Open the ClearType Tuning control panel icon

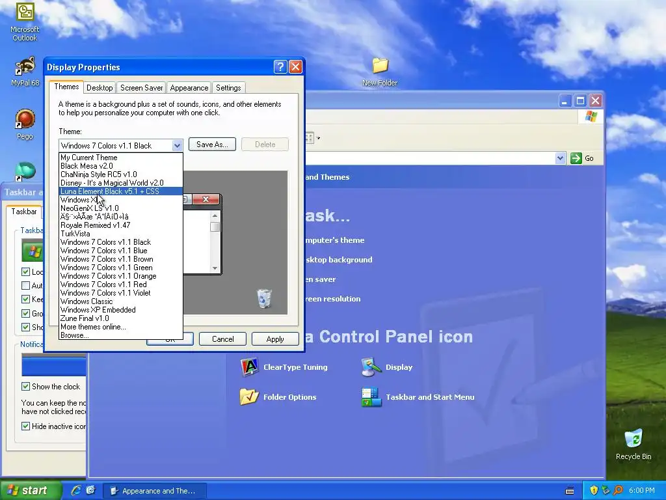[284, 367]
